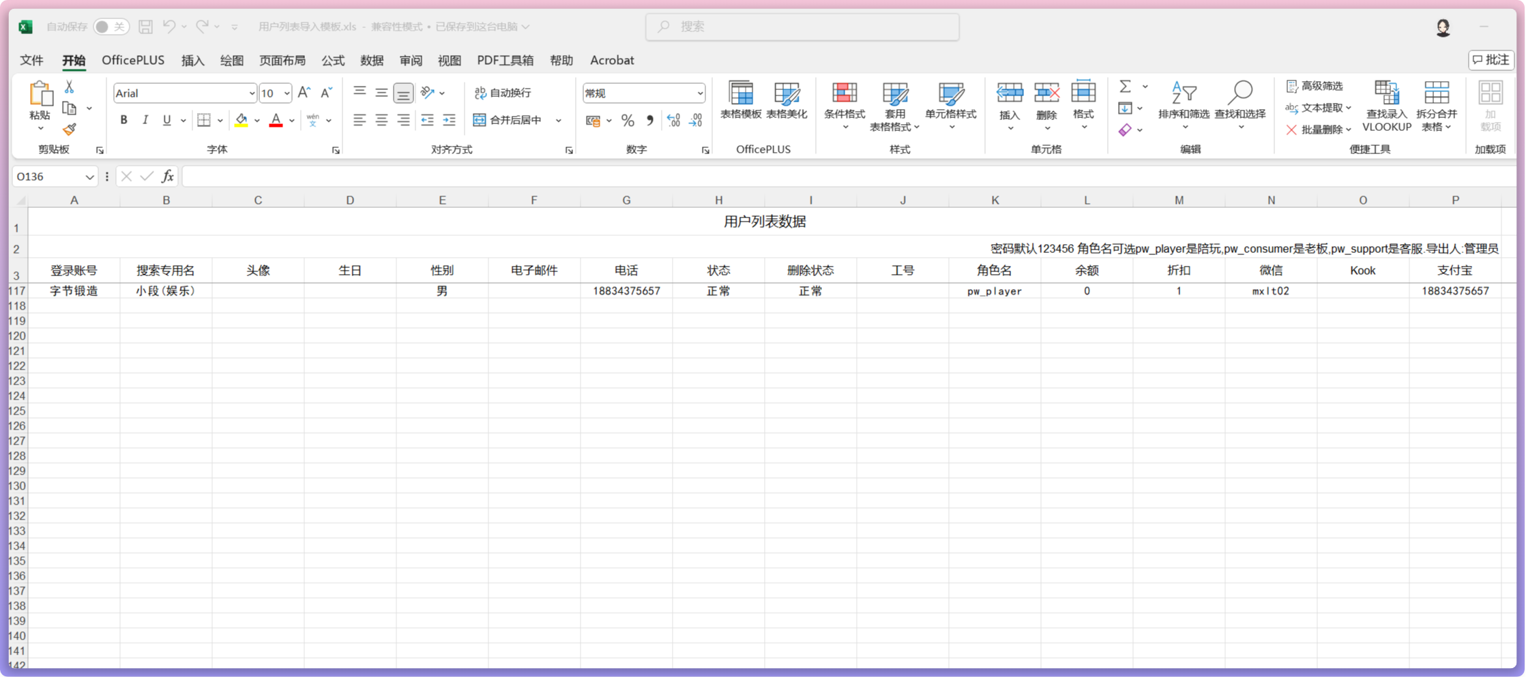The width and height of the screenshot is (1526, 677).
Task: Click the 自动求和 Sigma icon
Action: [x=1124, y=87]
